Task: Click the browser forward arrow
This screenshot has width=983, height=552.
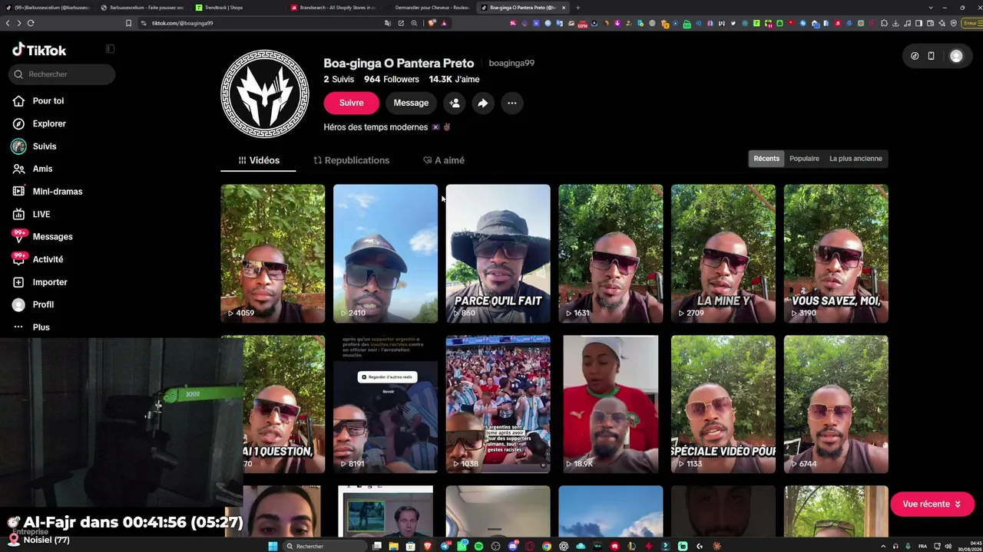Action: click(18, 23)
